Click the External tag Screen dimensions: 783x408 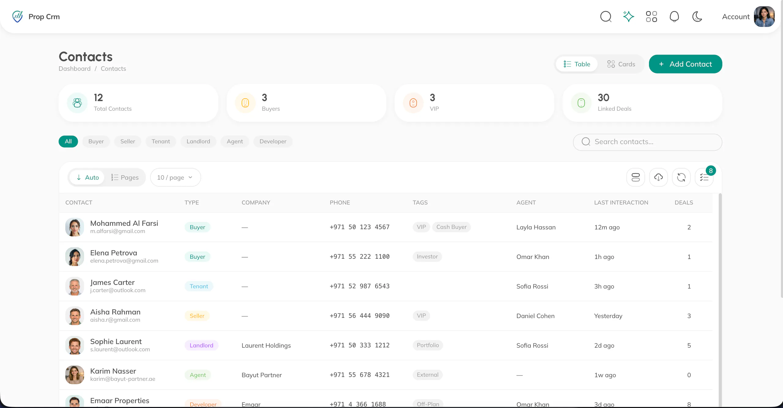428,375
